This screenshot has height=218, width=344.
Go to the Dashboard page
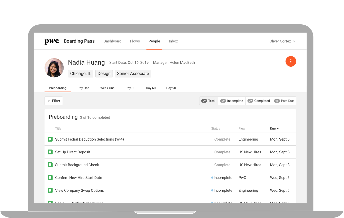click(112, 41)
